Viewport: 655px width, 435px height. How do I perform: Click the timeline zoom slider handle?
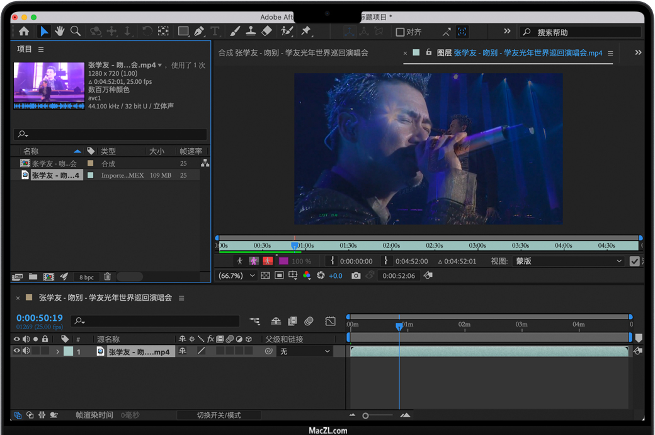(365, 415)
